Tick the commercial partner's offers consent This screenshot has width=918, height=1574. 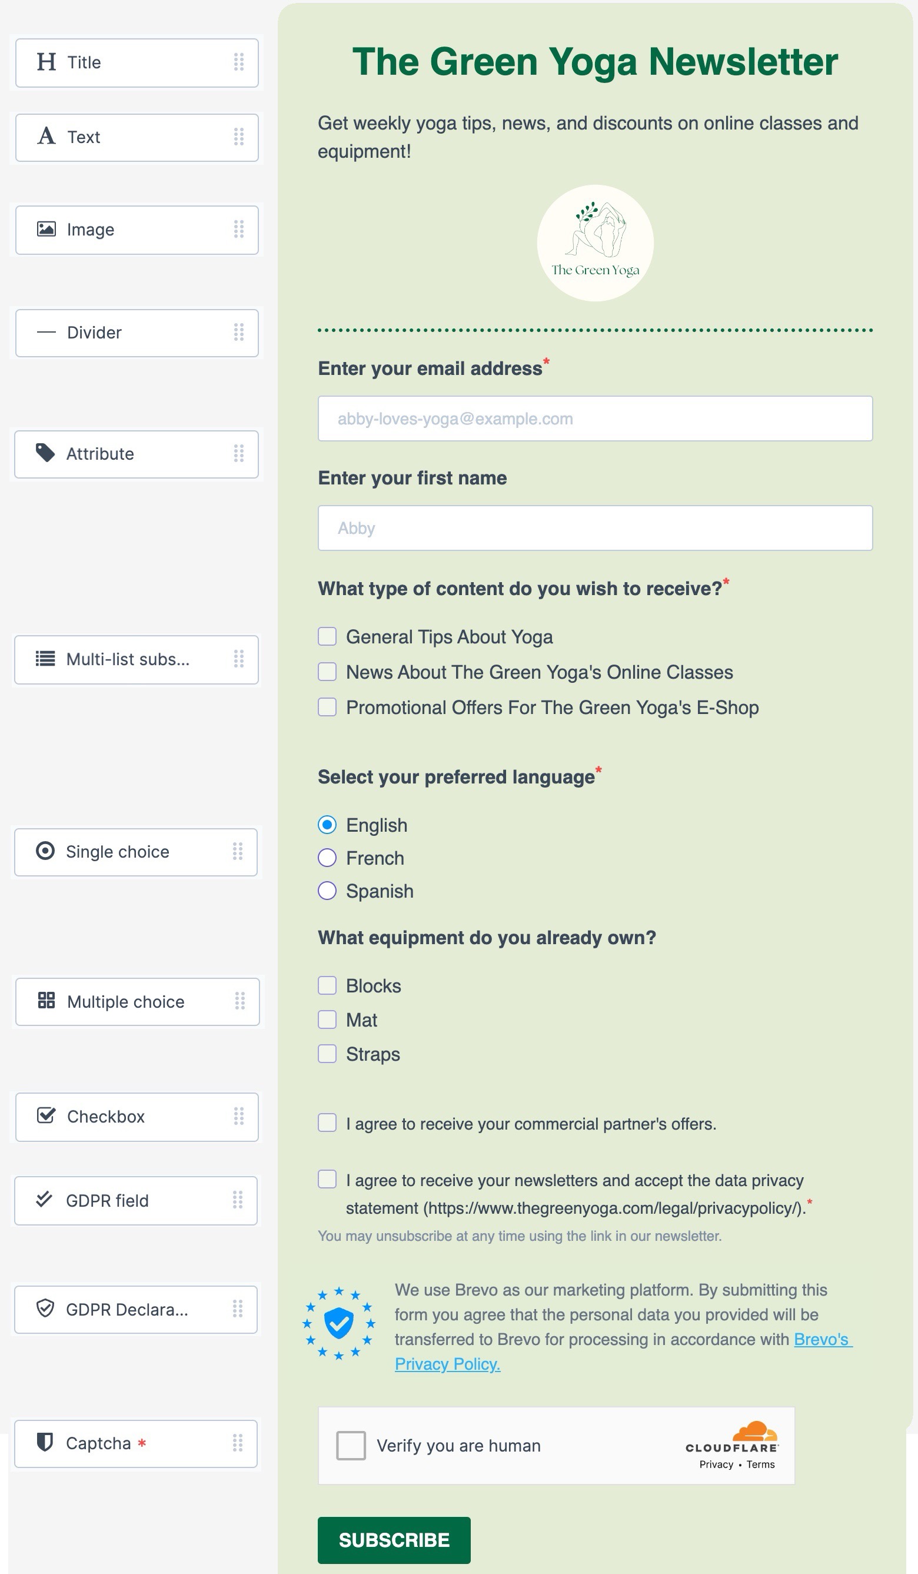click(x=327, y=1123)
